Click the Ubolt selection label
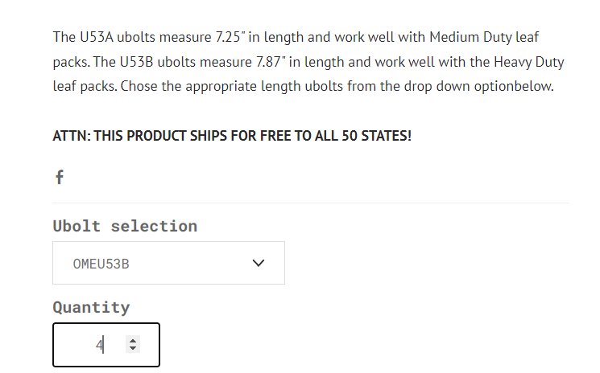 [125, 226]
